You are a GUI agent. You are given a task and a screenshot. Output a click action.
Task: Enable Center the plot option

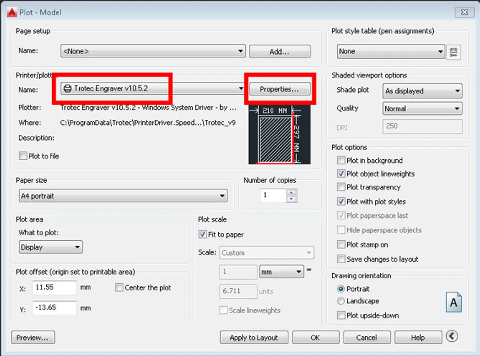[x=119, y=288]
